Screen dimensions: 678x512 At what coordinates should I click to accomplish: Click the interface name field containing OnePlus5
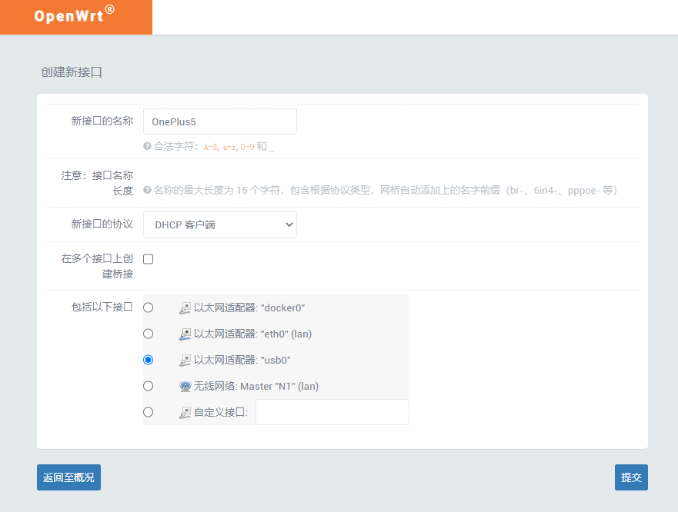(x=220, y=121)
